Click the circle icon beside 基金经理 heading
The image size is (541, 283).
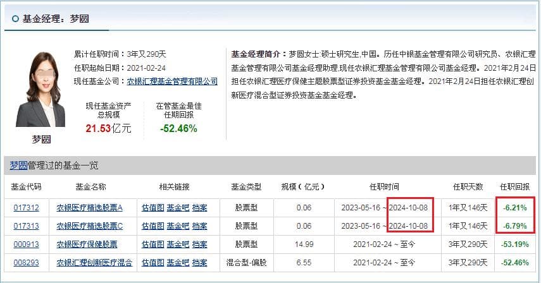[15, 19]
